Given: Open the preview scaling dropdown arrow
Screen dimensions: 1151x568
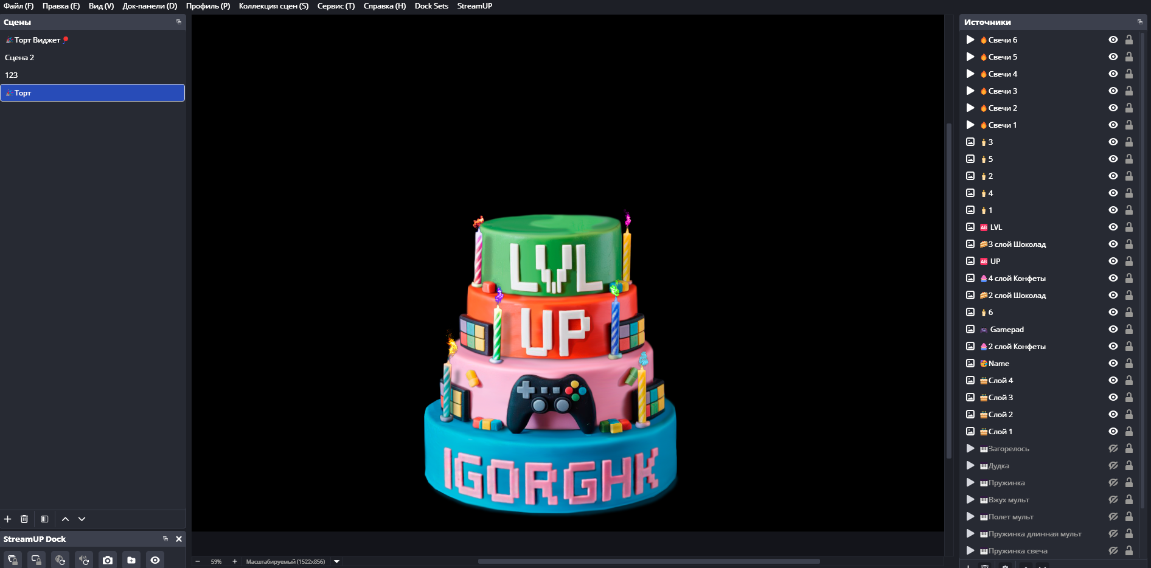Looking at the screenshot, I should (x=336, y=561).
